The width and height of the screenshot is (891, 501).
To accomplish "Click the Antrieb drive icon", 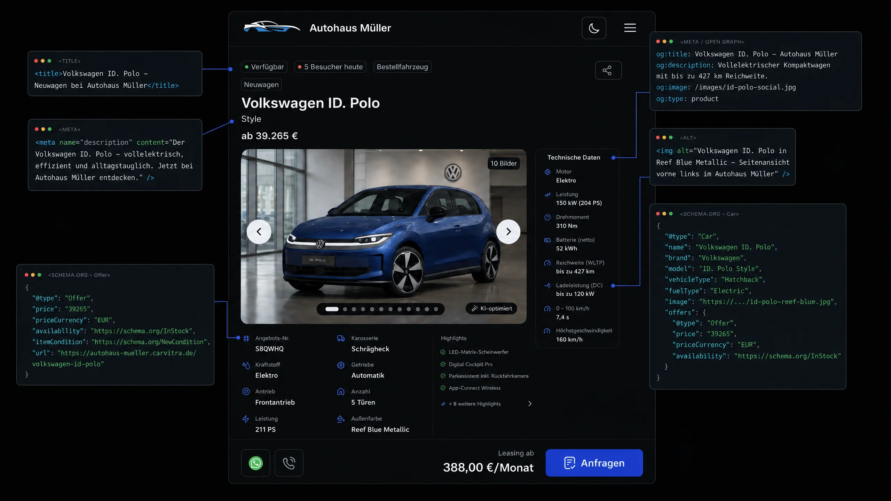I will 246,391.
